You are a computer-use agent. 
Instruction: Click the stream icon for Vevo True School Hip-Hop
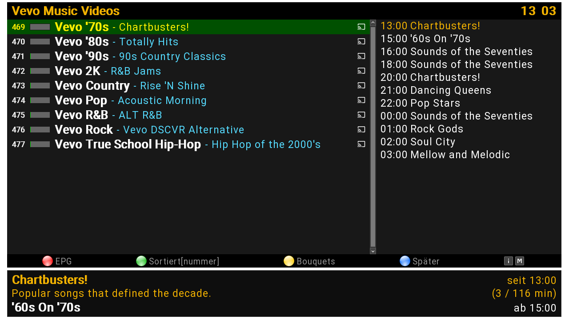point(361,144)
